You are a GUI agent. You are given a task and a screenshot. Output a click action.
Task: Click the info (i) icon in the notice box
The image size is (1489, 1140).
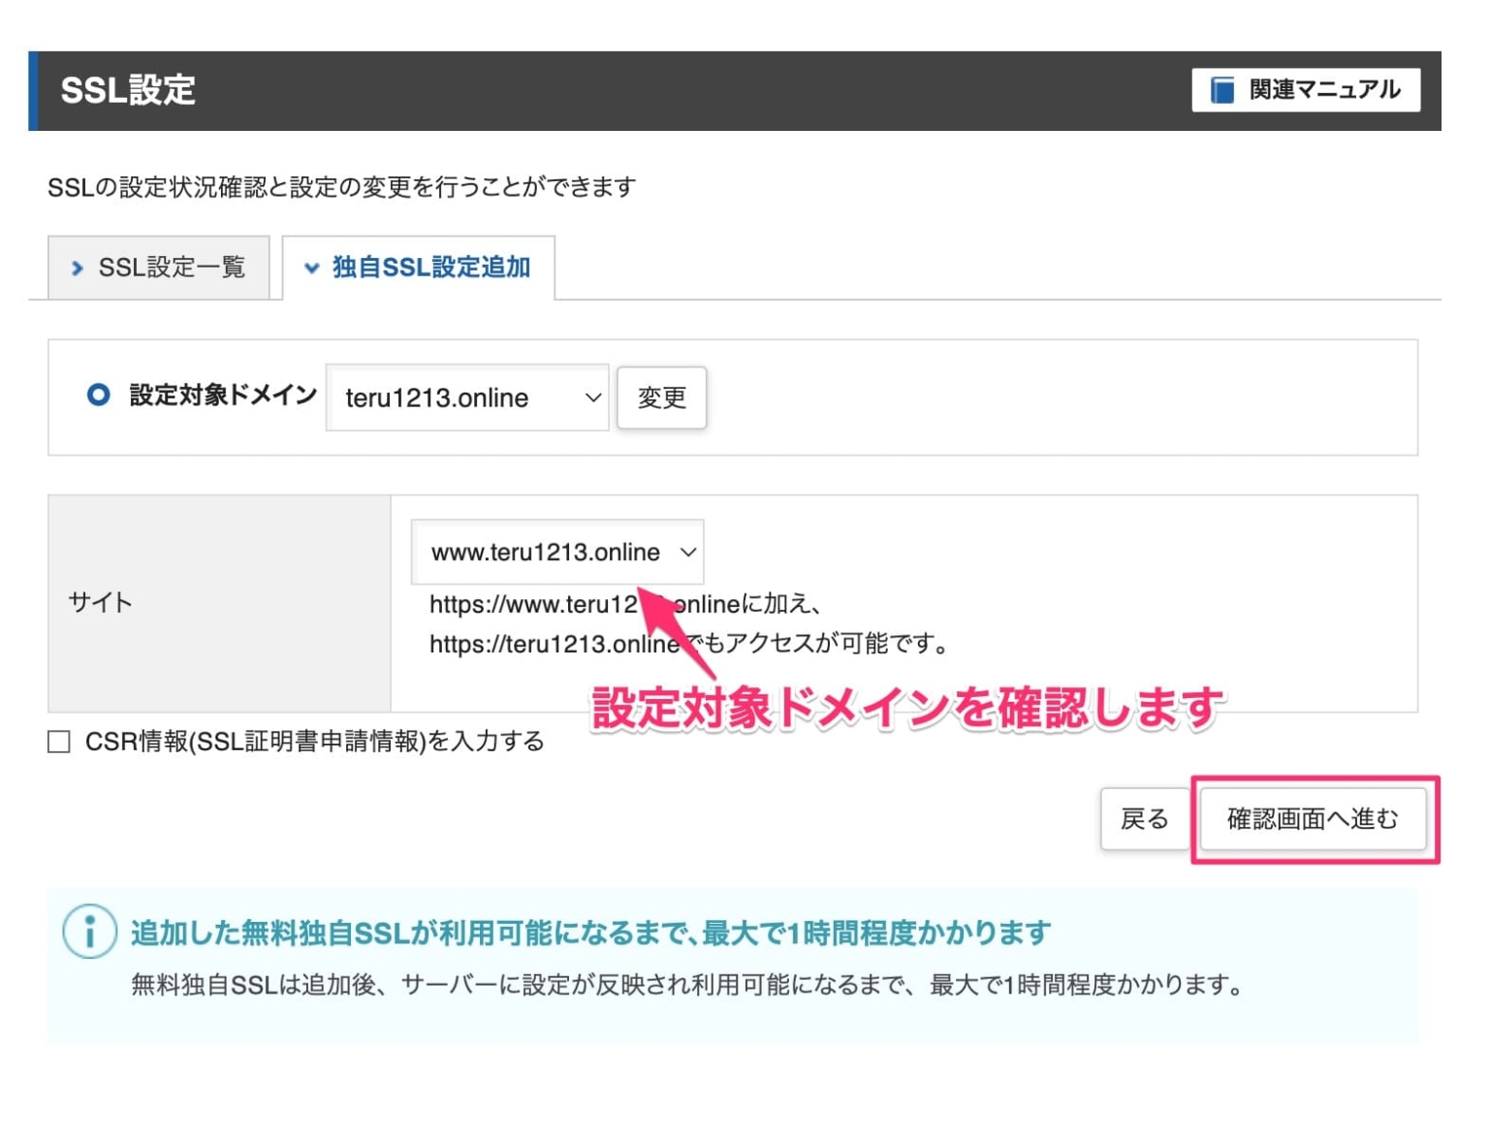click(88, 934)
